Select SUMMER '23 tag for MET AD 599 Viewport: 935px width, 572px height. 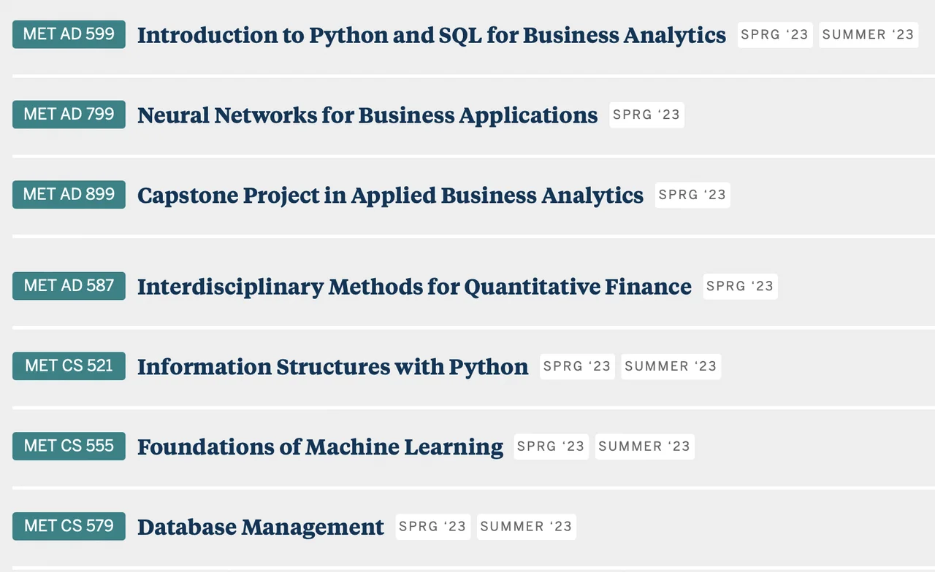point(868,35)
